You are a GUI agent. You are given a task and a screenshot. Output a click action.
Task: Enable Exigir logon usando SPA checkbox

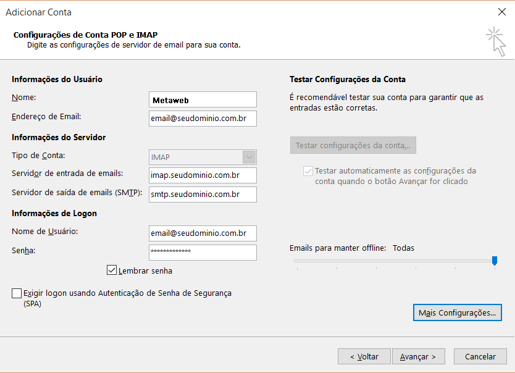[x=17, y=293]
